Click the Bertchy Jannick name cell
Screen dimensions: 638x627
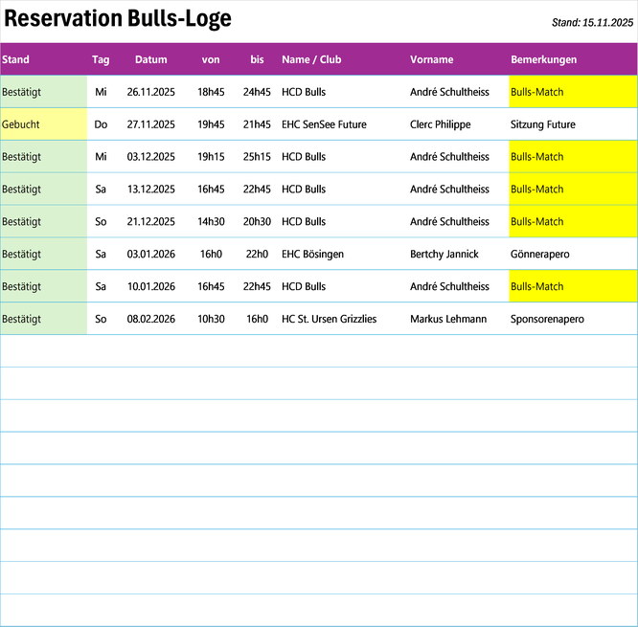444,254
